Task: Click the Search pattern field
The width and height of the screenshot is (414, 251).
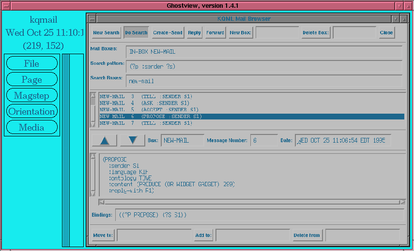Action: point(264,66)
